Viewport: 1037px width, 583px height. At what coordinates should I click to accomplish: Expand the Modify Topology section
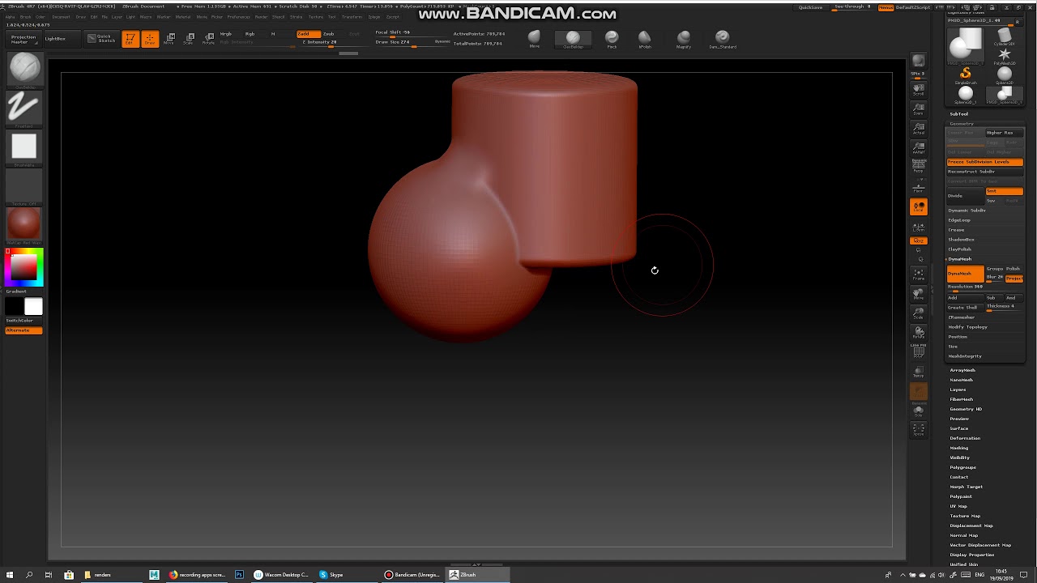click(968, 327)
